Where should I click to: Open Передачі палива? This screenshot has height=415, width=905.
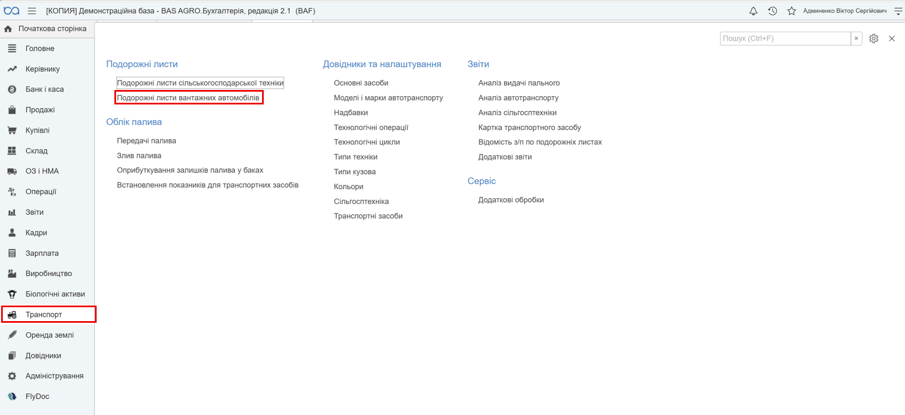(x=147, y=141)
